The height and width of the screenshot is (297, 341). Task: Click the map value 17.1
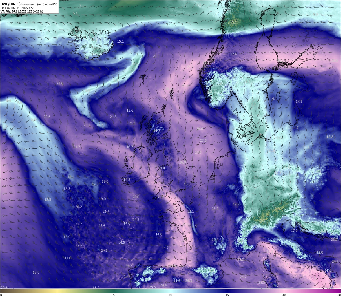[x=299, y=101]
